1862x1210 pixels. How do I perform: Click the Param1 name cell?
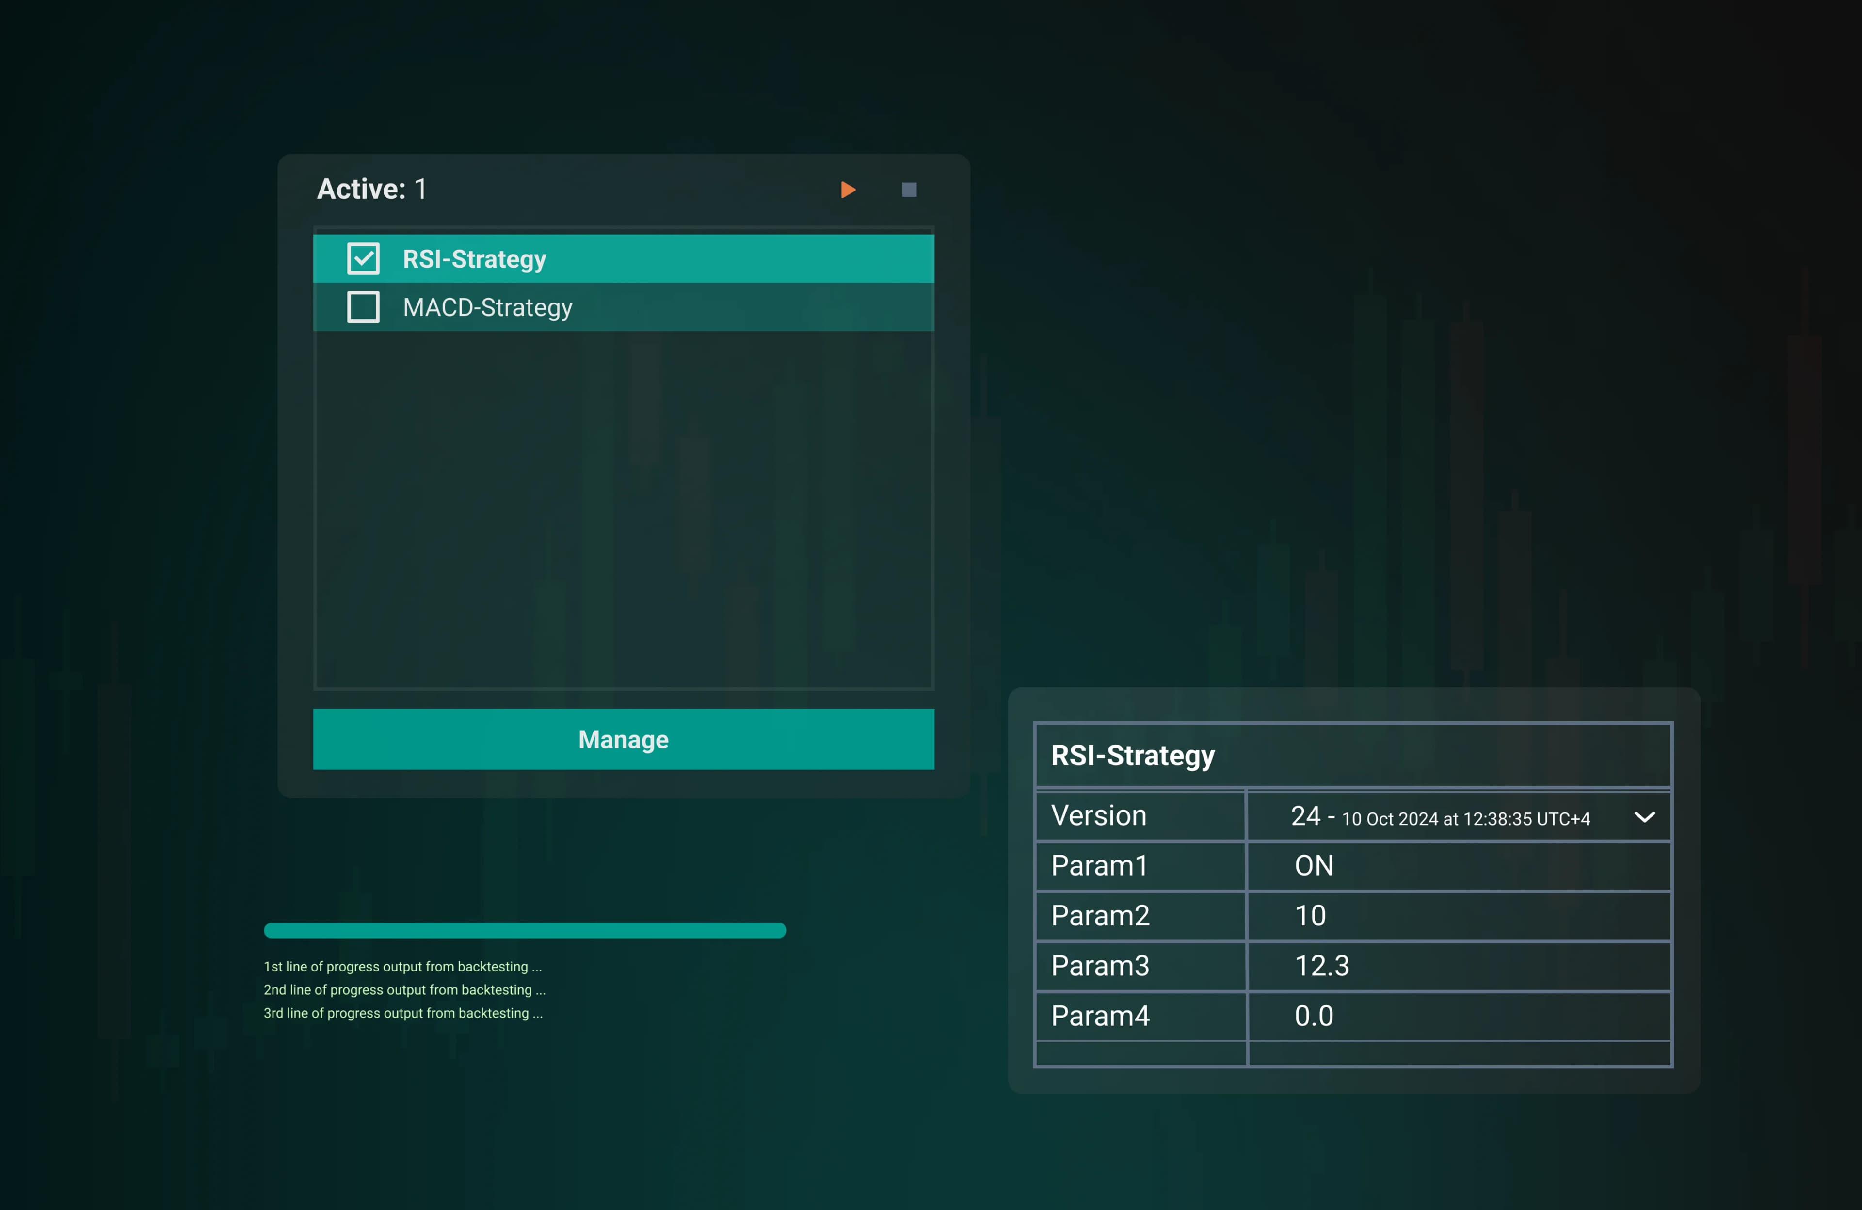pyautogui.click(x=1099, y=866)
